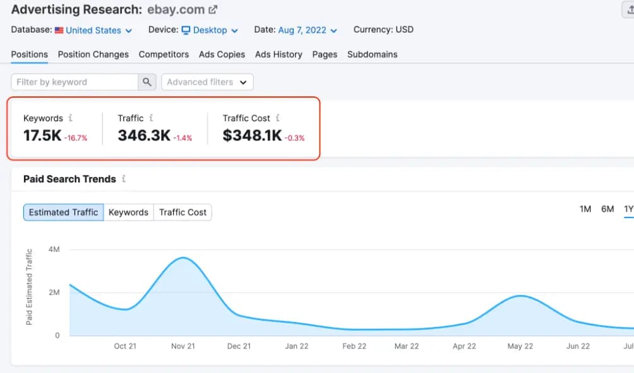Open the Ads History tab
Viewport: 634px width, 373px height.
click(x=278, y=54)
